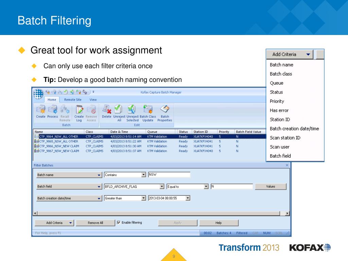
Task: Click the small create-batch icon in the quick access toolbar
Action: [47, 92]
